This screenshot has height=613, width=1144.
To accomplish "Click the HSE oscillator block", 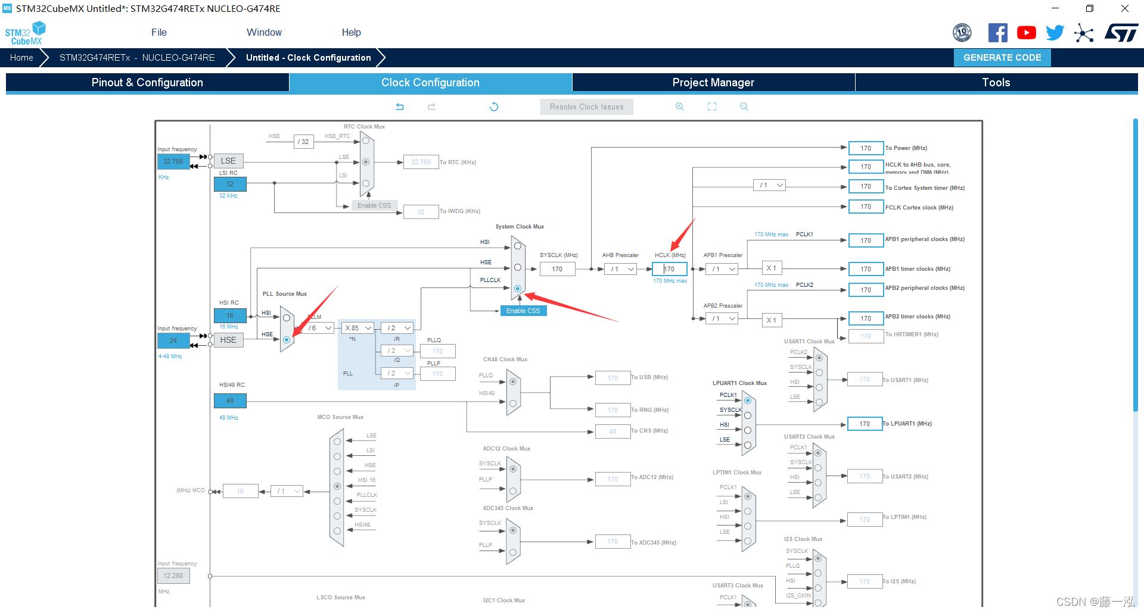I will click(x=228, y=340).
